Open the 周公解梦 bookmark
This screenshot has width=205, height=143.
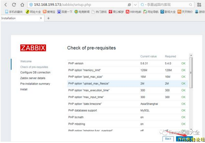click(116, 12)
